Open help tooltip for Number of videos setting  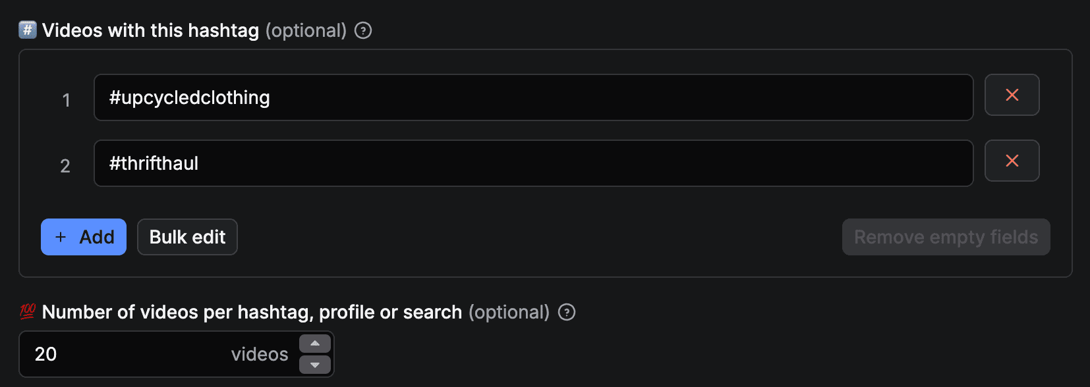567,312
